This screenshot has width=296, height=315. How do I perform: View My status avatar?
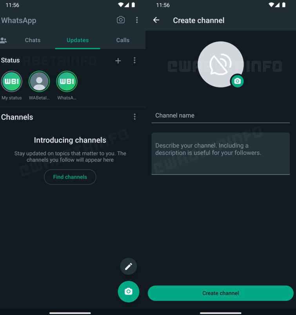[12, 81]
